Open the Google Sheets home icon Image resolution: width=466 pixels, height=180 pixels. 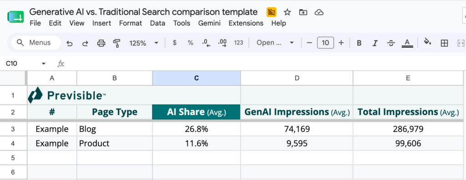pyautogui.click(x=15, y=17)
